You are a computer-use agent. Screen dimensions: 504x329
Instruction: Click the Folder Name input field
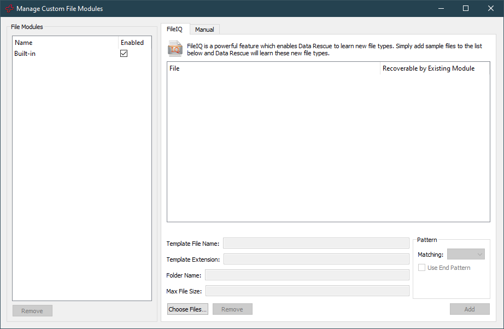pyautogui.click(x=307, y=275)
